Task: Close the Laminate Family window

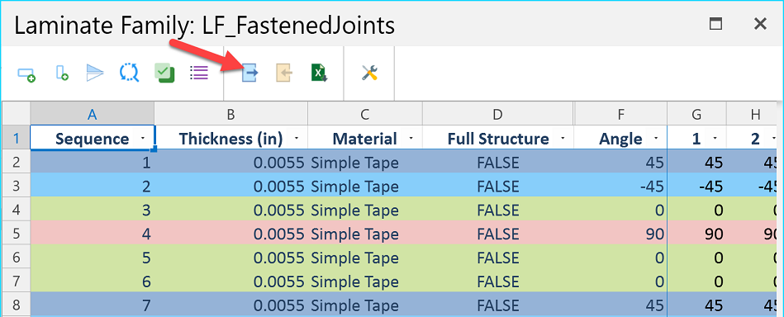Action: [x=760, y=23]
